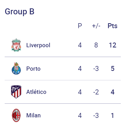The image size is (125, 133).
Task: Select the +/- column header
Action: [x=96, y=26]
